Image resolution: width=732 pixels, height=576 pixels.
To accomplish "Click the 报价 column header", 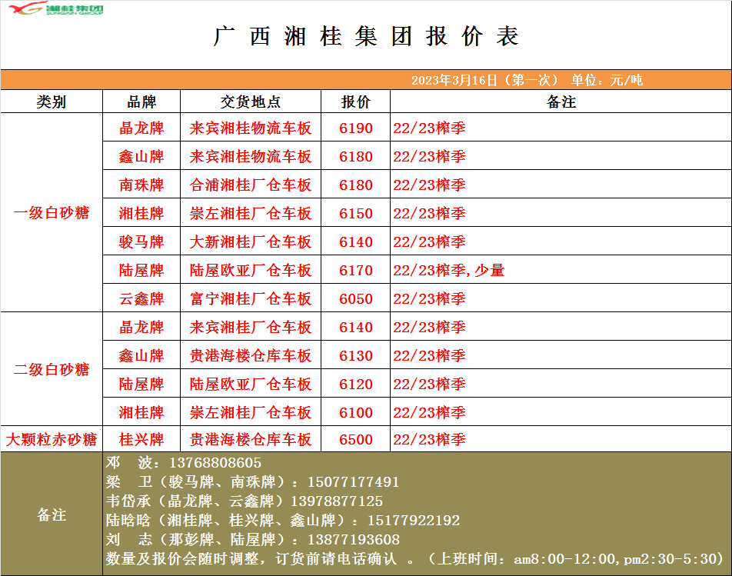I will click(x=355, y=102).
